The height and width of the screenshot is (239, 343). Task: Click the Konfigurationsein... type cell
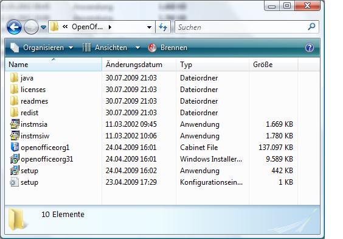point(211,182)
